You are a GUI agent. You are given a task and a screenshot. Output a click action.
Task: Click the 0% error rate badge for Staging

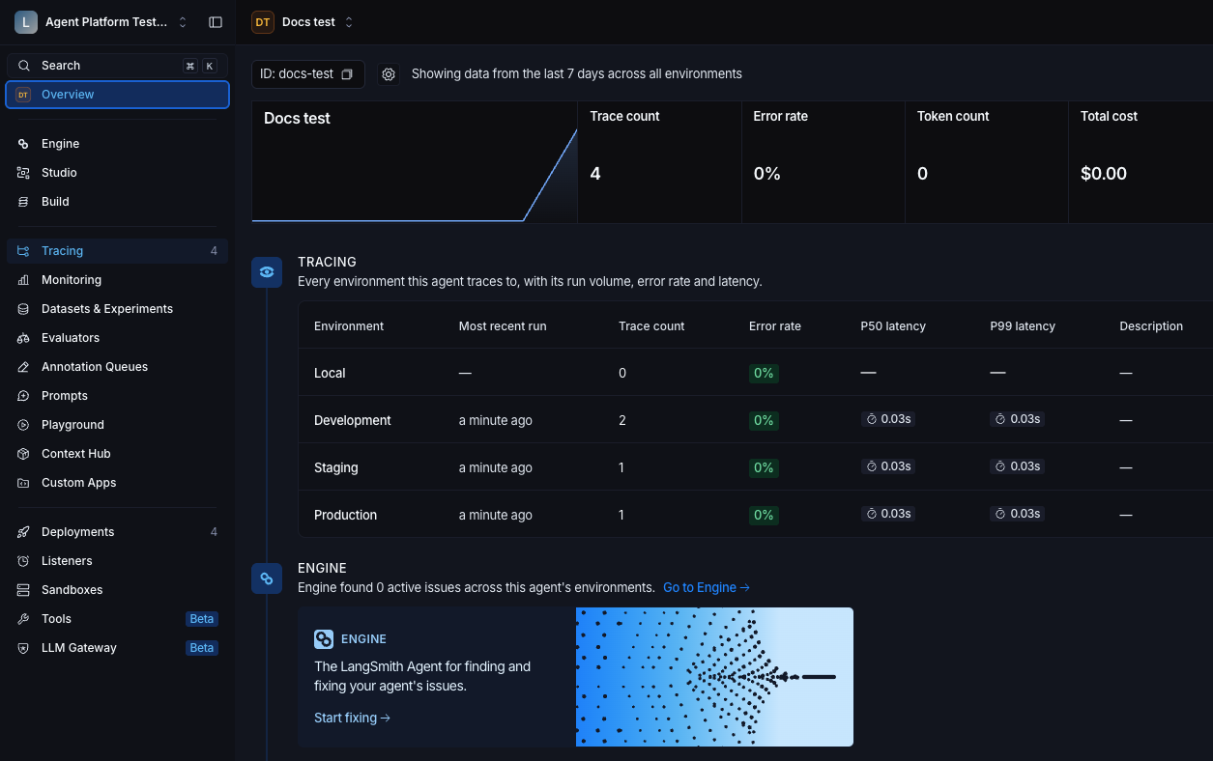pyautogui.click(x=764, y=467)
